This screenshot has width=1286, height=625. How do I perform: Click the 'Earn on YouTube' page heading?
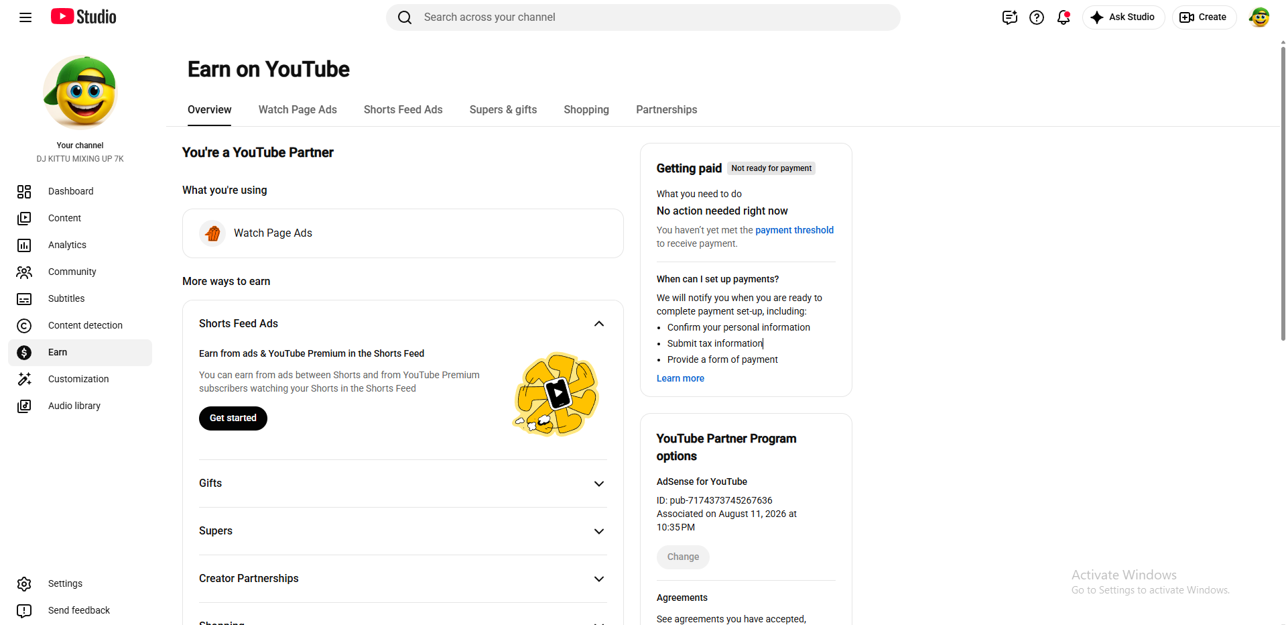269,70
